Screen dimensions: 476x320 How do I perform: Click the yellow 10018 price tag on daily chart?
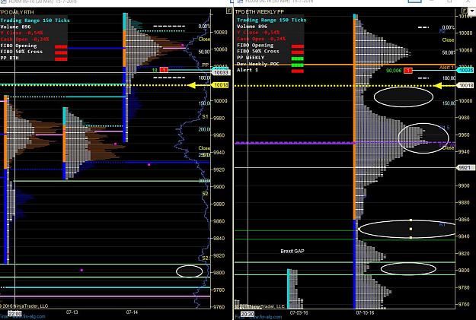[x=221, y=85]
